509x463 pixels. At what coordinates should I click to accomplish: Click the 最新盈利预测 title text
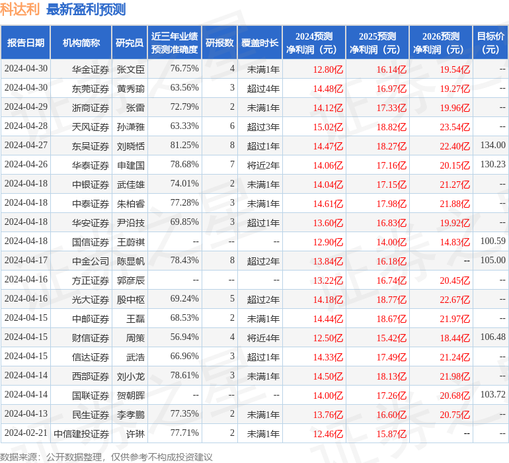[x=86, y=9]
